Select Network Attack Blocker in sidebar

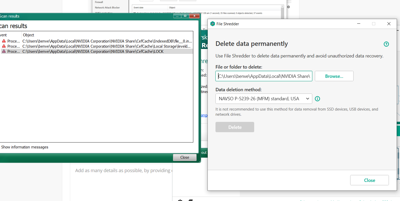click(x=107, y=7)
